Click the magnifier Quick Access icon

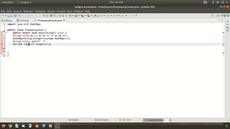tap(212, 16)
